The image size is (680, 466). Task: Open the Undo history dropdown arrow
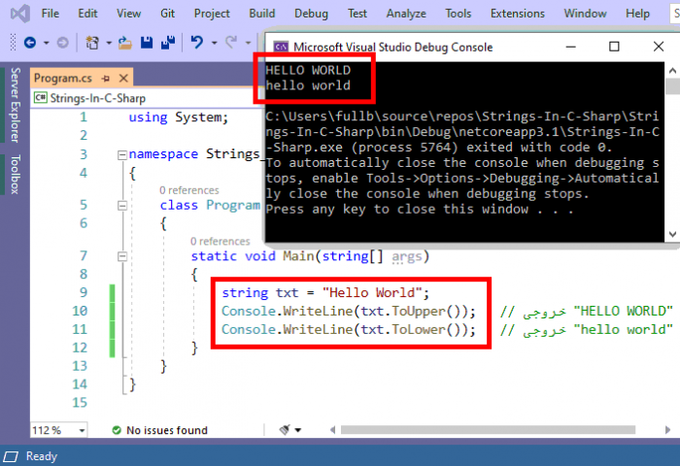pos(212,43)
